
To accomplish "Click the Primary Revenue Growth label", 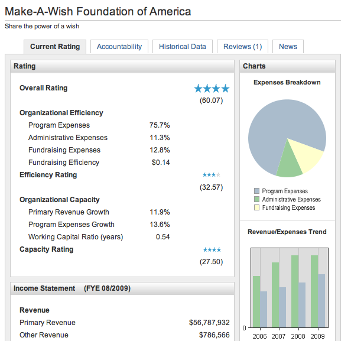I will click(x=69, y=212).
